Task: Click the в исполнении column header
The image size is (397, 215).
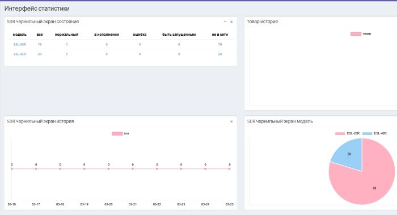Action: 107,35
